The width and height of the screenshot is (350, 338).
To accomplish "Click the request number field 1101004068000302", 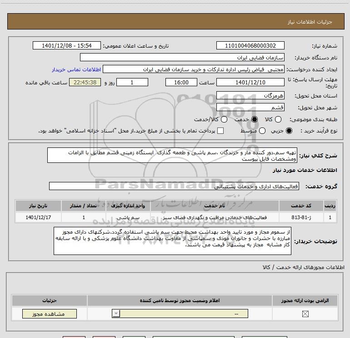I will pyautogui.click(x=250, y=45).
